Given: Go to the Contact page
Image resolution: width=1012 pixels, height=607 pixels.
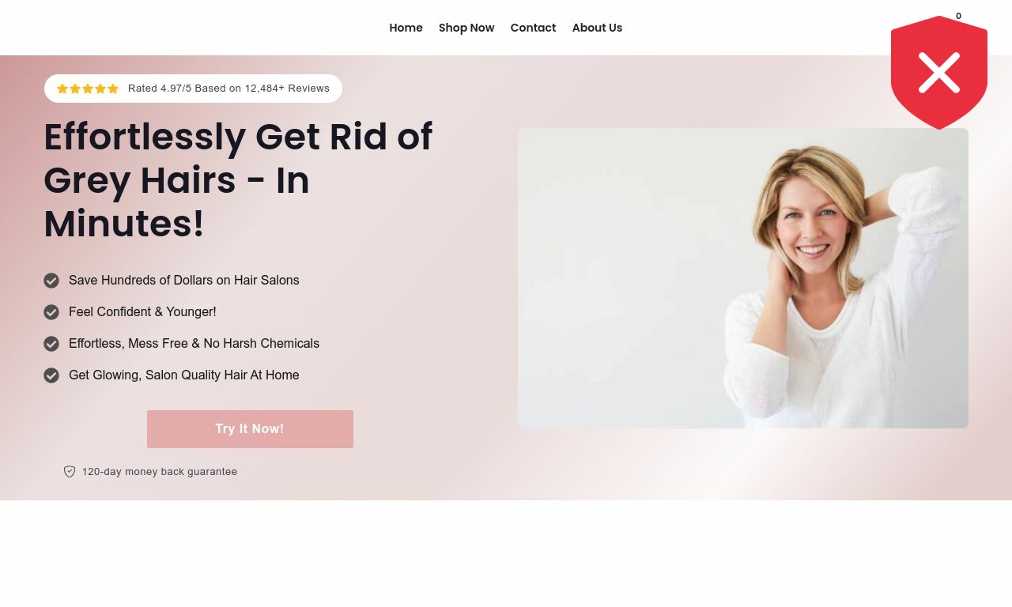Looking at the screenshot, I should coord(533,28).
